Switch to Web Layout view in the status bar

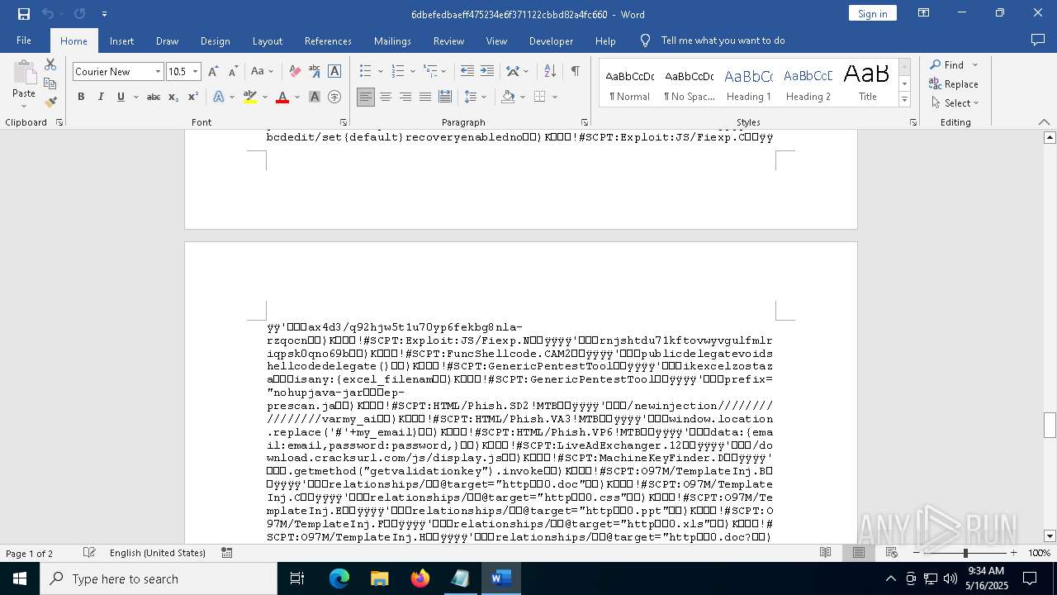(892, 553)
